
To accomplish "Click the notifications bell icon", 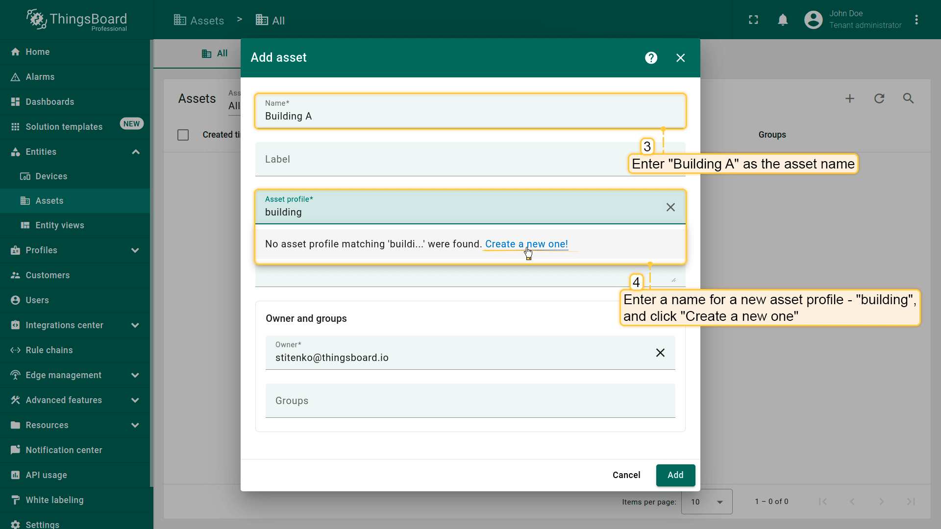I will click(783, 20).
